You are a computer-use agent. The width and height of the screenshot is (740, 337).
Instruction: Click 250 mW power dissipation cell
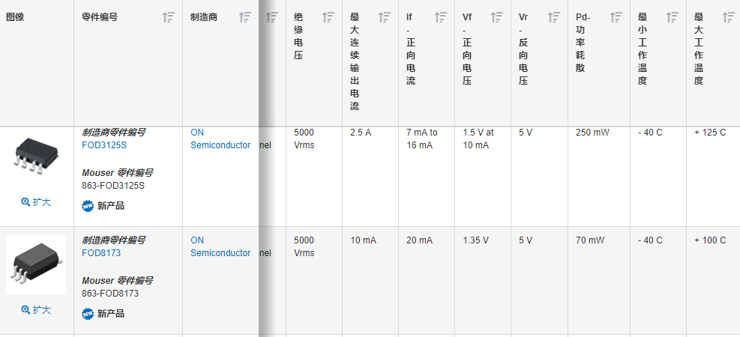594,133
